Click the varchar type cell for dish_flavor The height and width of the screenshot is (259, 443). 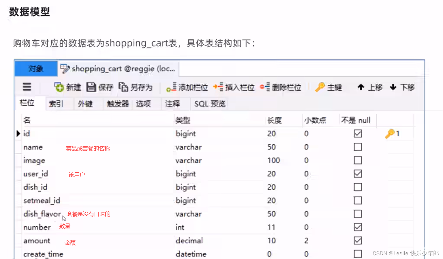pos(189,214)
